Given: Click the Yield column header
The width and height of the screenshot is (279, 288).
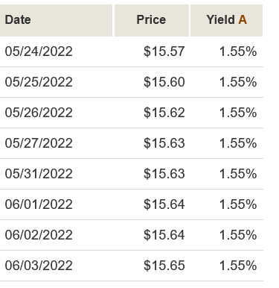Looking at the screenshot, I should 220,20.
